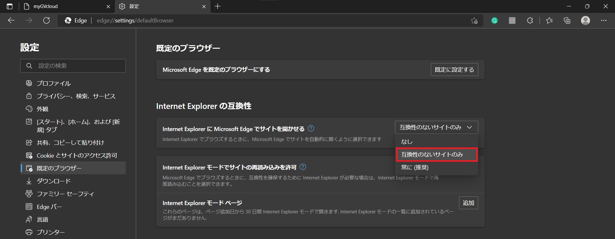Choose the 互換性のないサイトのみ list option
Image resolution: width=615 pixels, height=239 pixels.
pyautogui.click(x=436, y=154)
